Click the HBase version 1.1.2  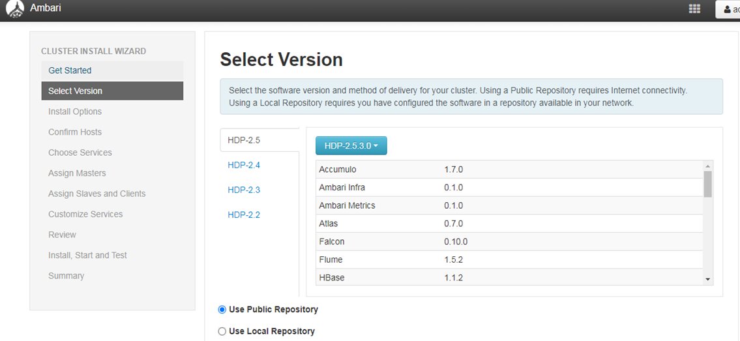[x=454, y=278]
